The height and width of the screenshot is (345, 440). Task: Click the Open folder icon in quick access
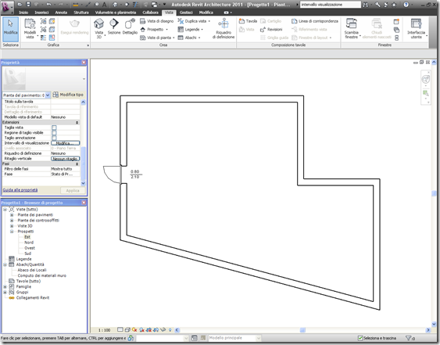pyautogui.click(x=20, y=4)
